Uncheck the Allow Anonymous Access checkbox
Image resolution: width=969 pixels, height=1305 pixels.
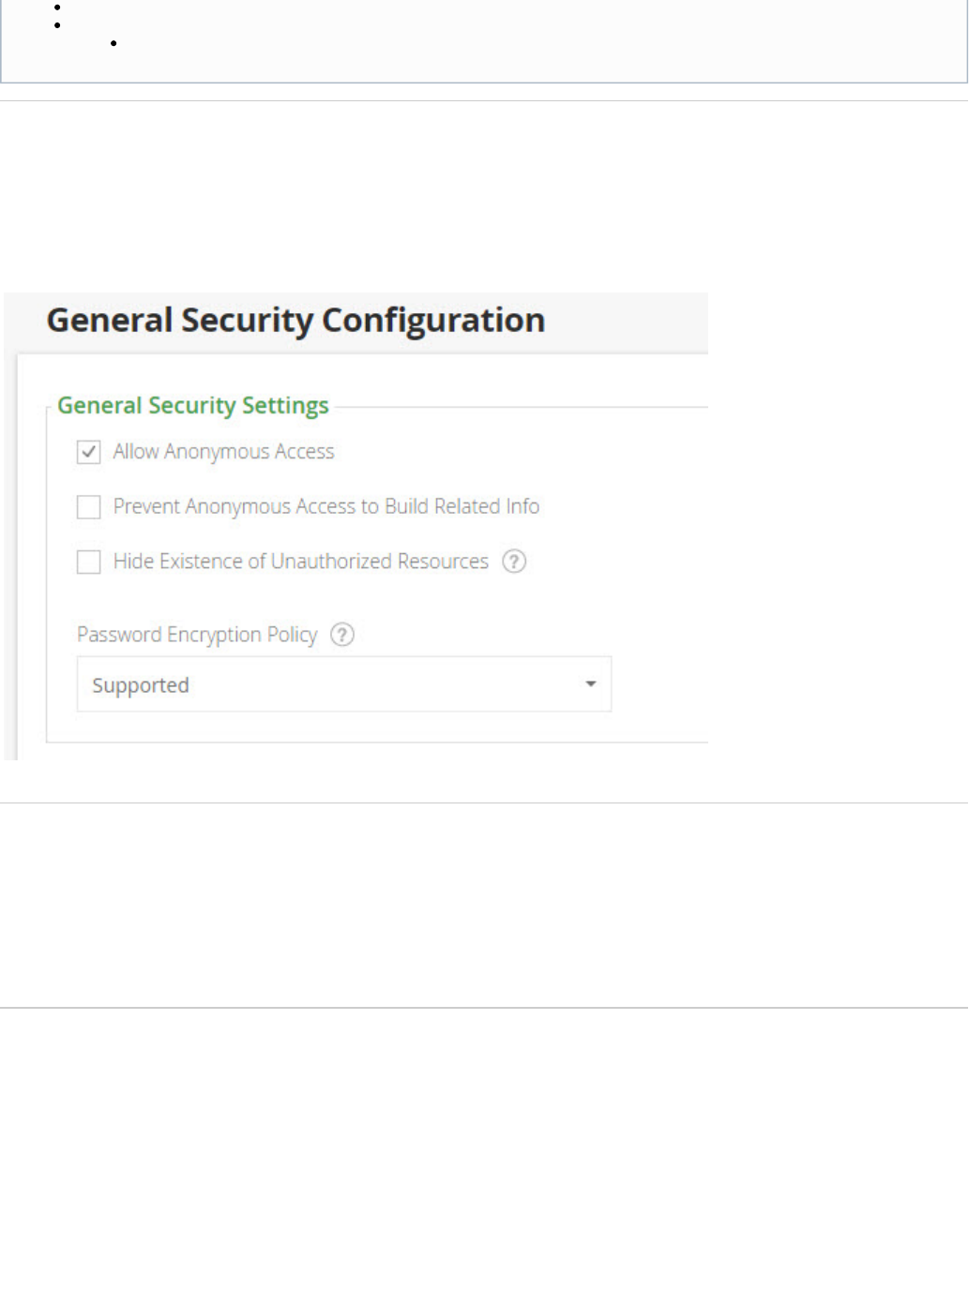[89, 453]
